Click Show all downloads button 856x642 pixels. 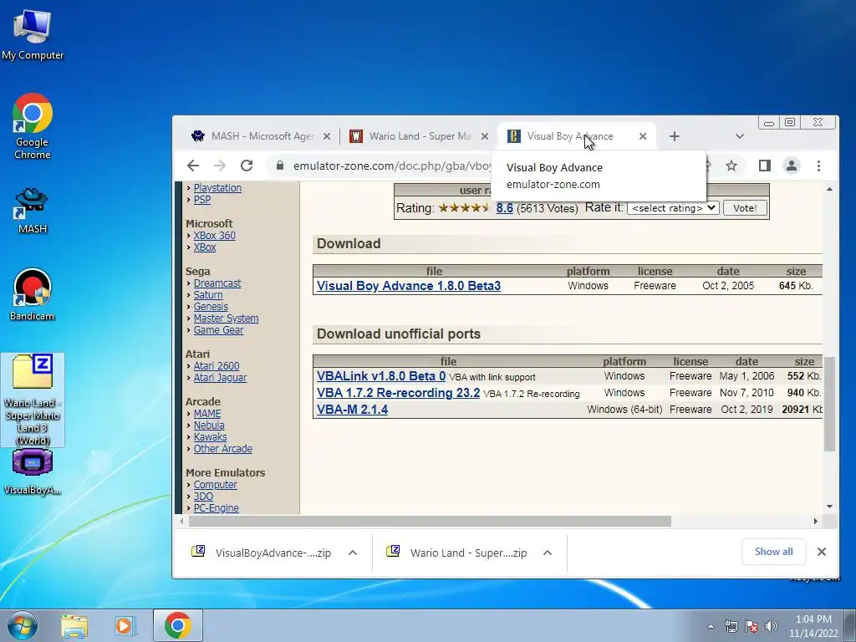tap(773, 552)
